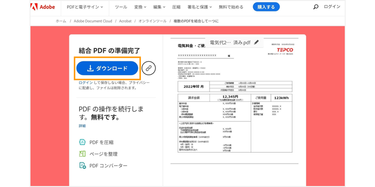375x187 pixels.
Task: Click the PDF コンバーター icon
Action: pos(82,166)
